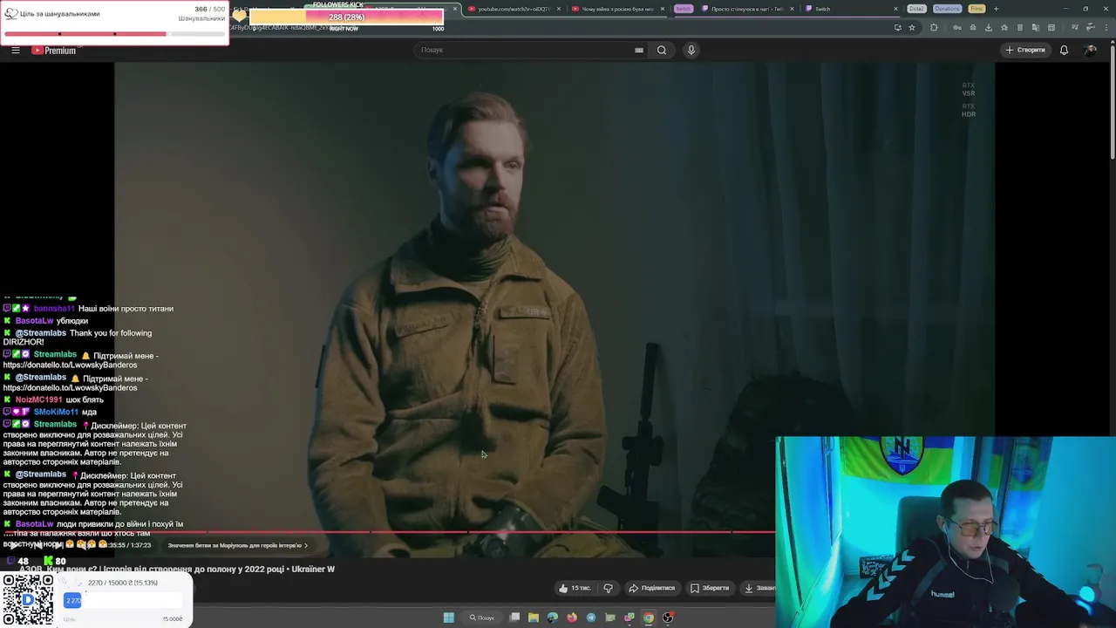Open Task View on the taskbar
The image size is (1116, 628).
[514, 618]
